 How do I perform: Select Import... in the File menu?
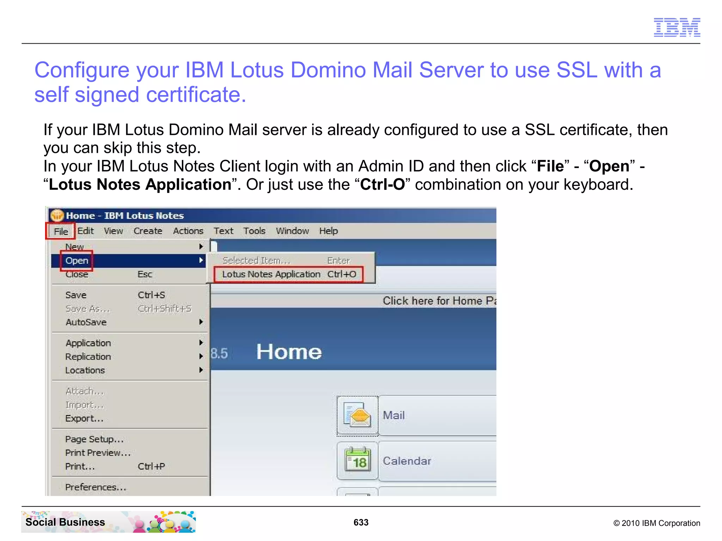coord(129,405)
